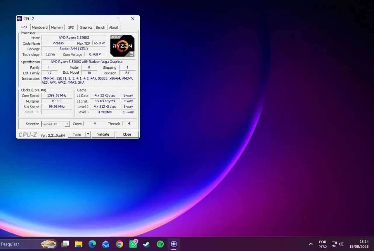Click the Revision value B1
This screenshot has width=374, height=251.
tap(127, 73)
